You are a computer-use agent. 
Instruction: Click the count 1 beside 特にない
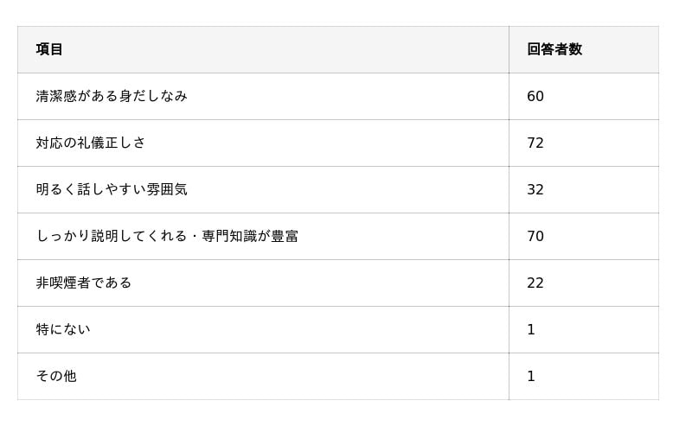tap(530, 329)
